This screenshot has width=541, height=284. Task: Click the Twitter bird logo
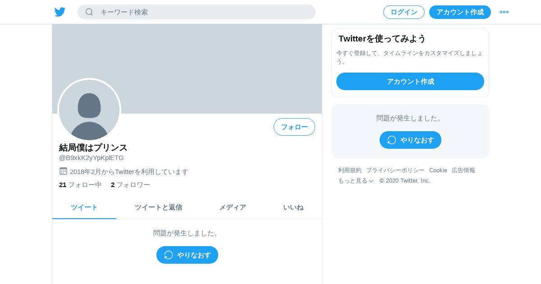pos(60,12)
